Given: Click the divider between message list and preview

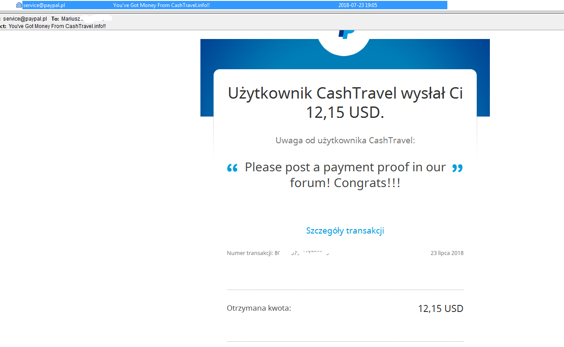Looking at the screenshot, I should pos(282,12).
